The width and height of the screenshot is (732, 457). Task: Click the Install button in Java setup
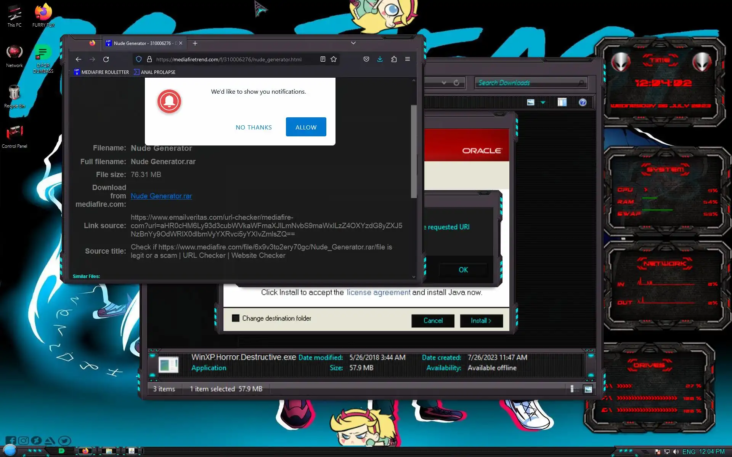pyautogui.click(x=481, y=321)
